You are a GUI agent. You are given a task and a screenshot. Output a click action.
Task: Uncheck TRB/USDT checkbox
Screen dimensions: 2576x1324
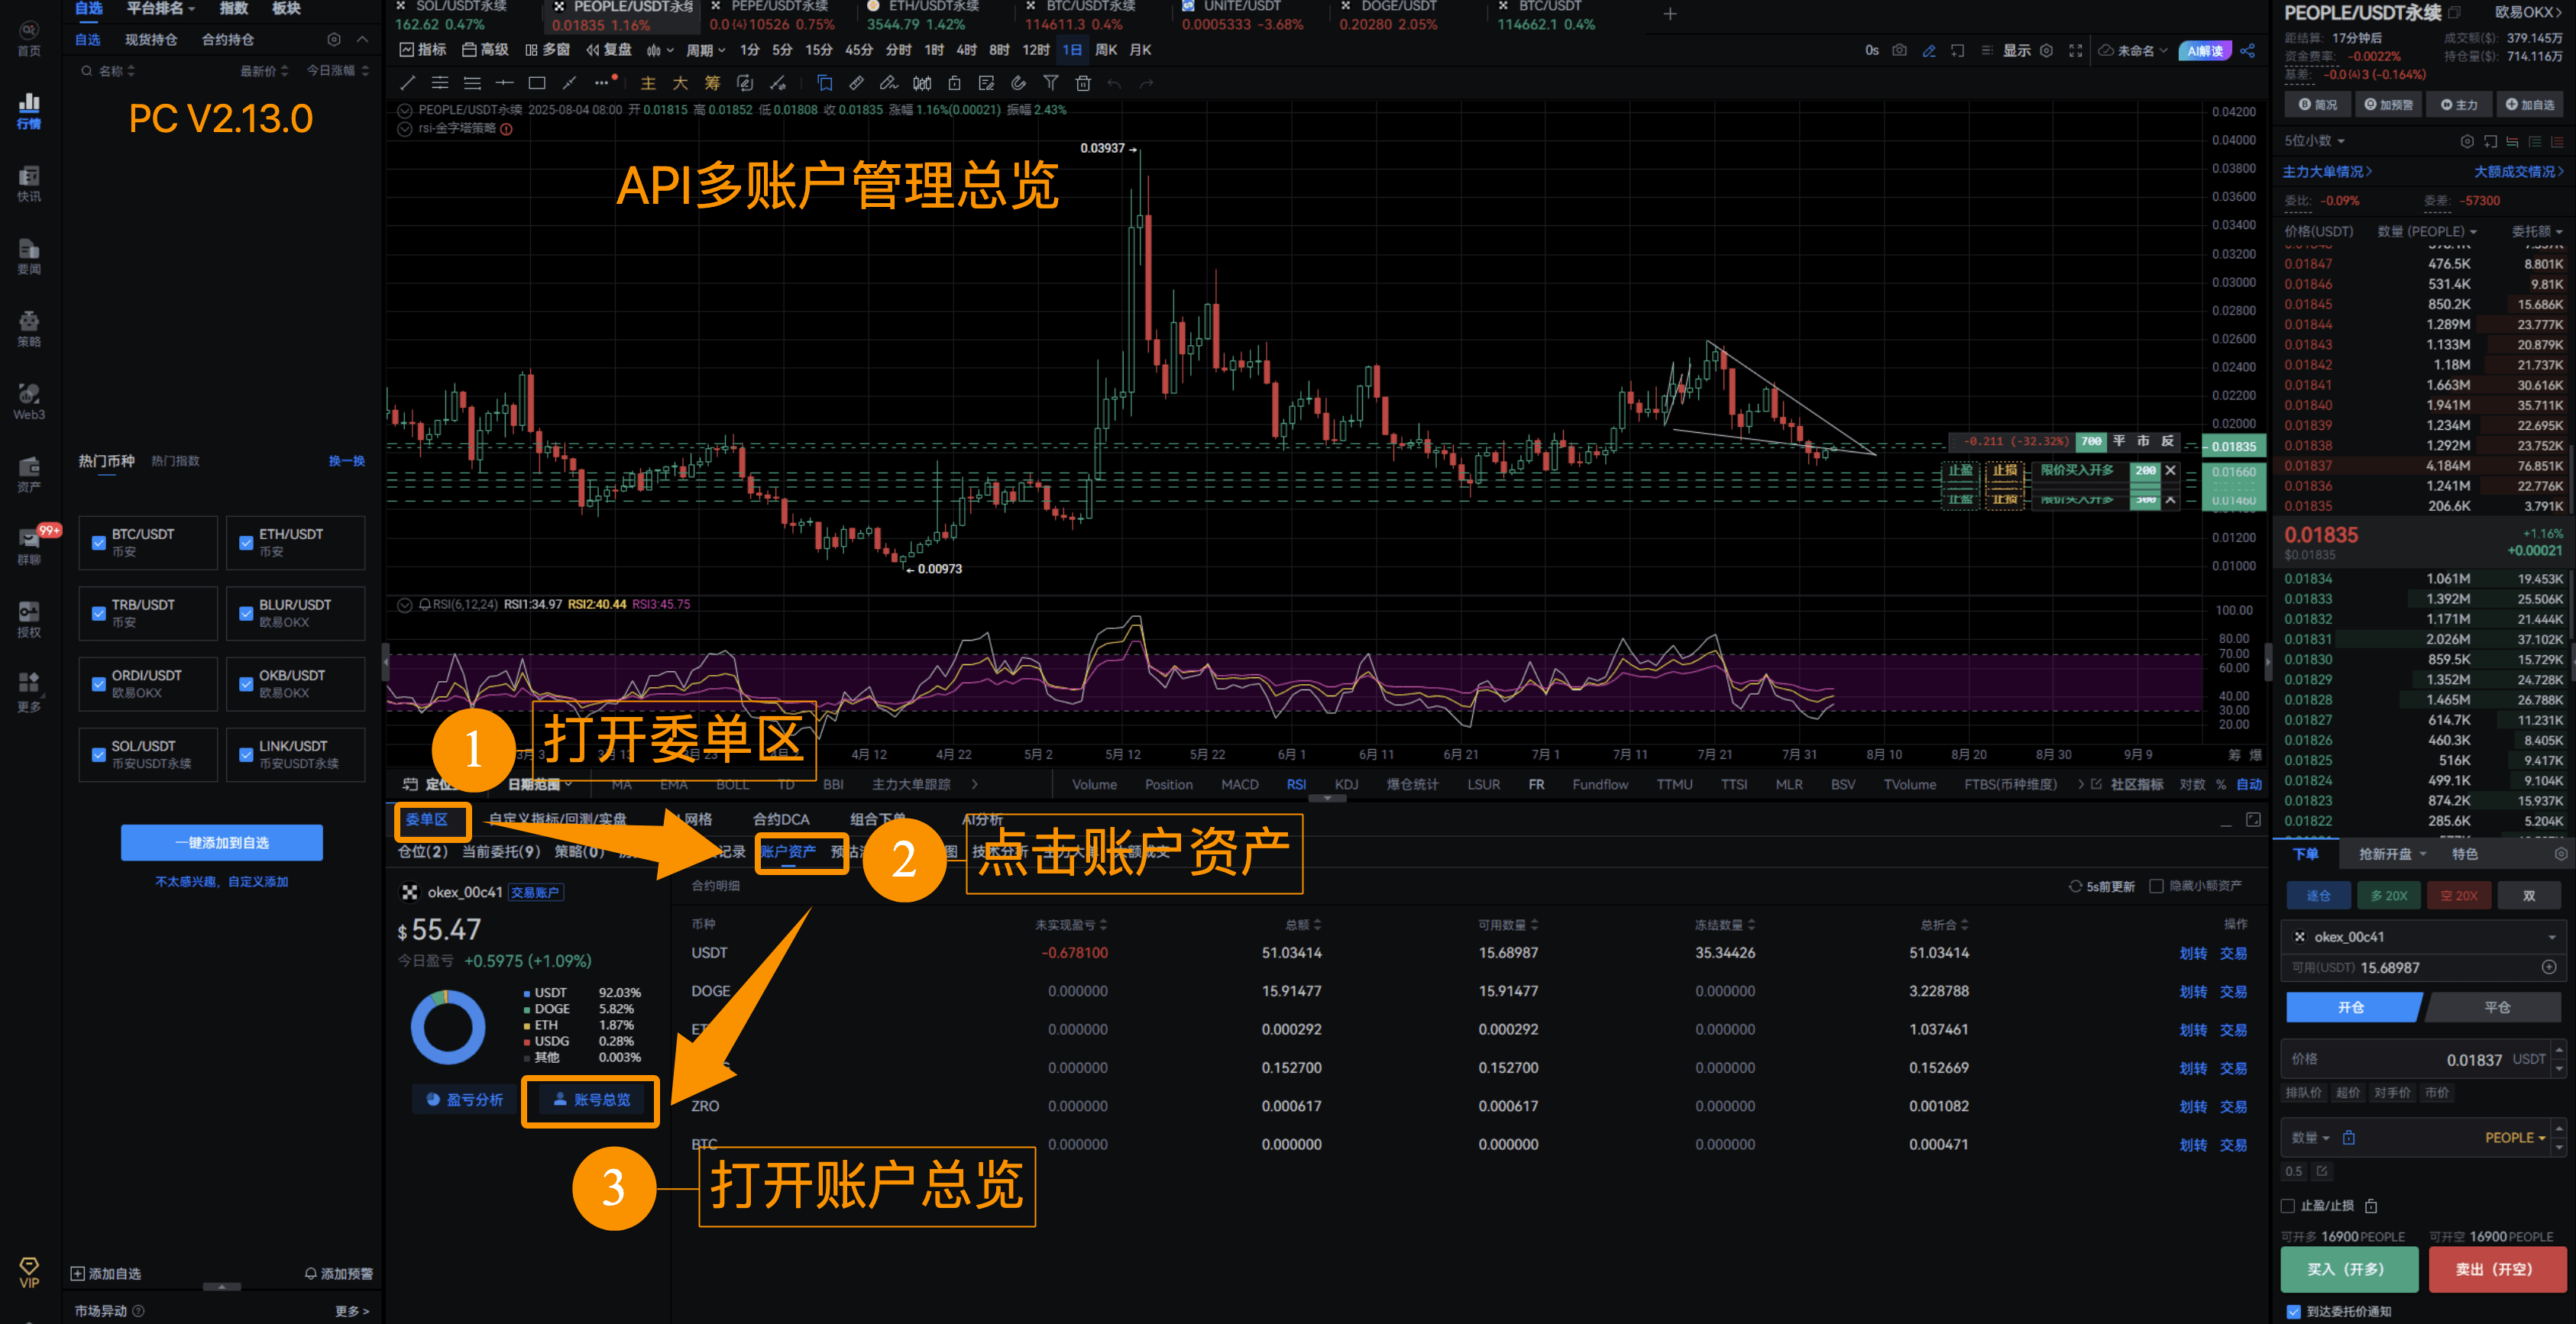pos(98,614)
